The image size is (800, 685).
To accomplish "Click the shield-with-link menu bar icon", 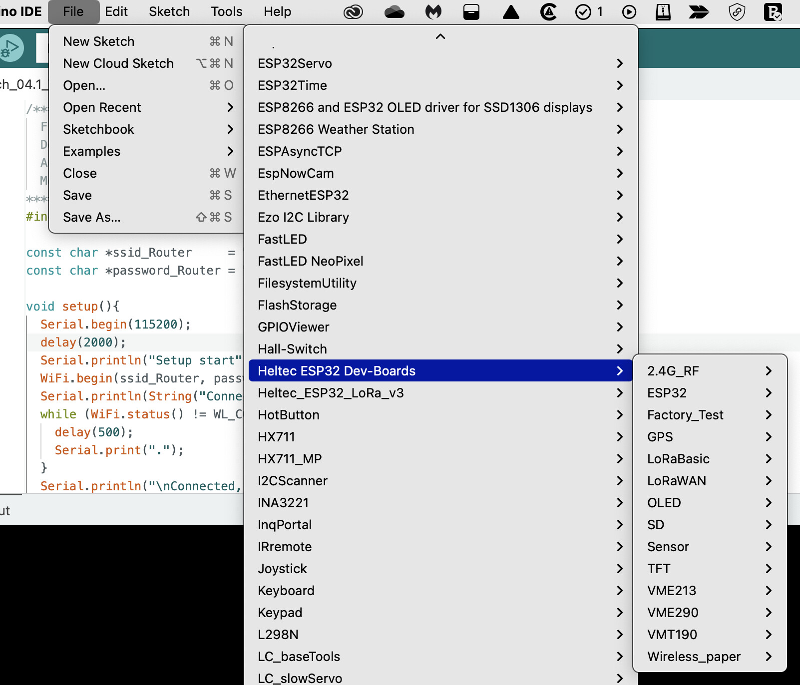I will (x=737, y=11).
